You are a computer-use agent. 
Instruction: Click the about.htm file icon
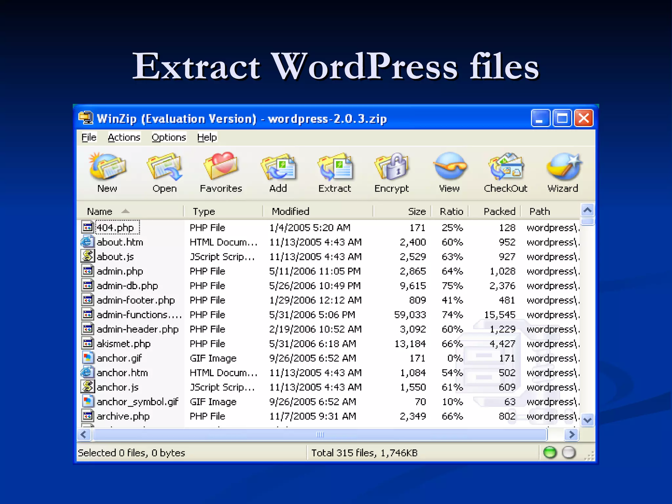point(87,242)
